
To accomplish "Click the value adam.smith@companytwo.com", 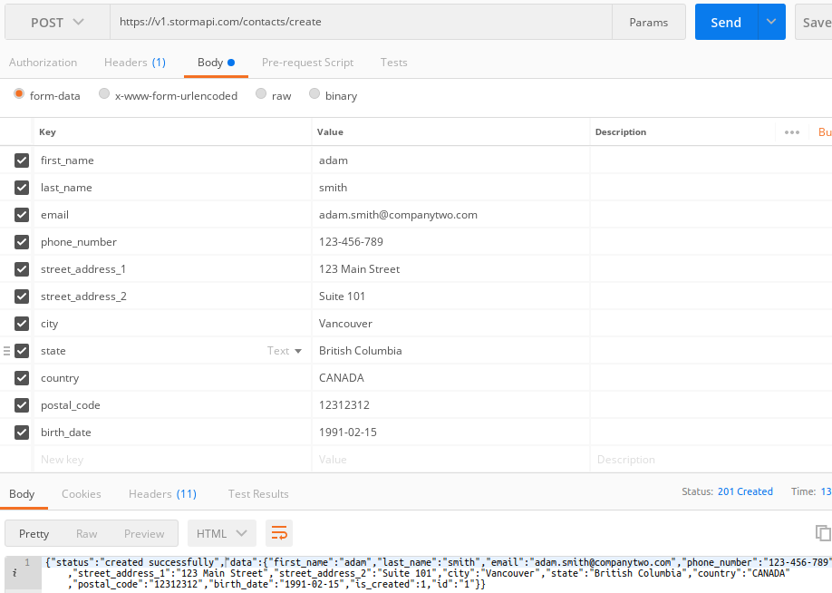I will click(398, 215).
